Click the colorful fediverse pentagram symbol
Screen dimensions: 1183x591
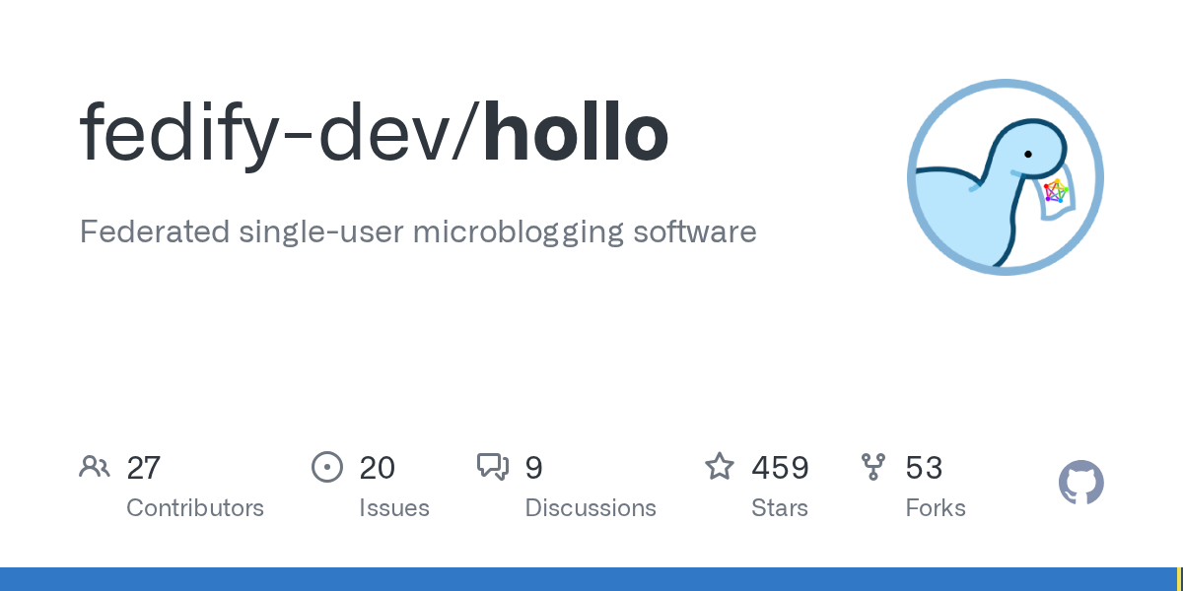click(x=1056, y=190)
